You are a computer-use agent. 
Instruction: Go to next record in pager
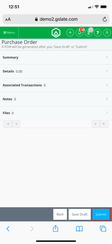(x=96, y=124)
